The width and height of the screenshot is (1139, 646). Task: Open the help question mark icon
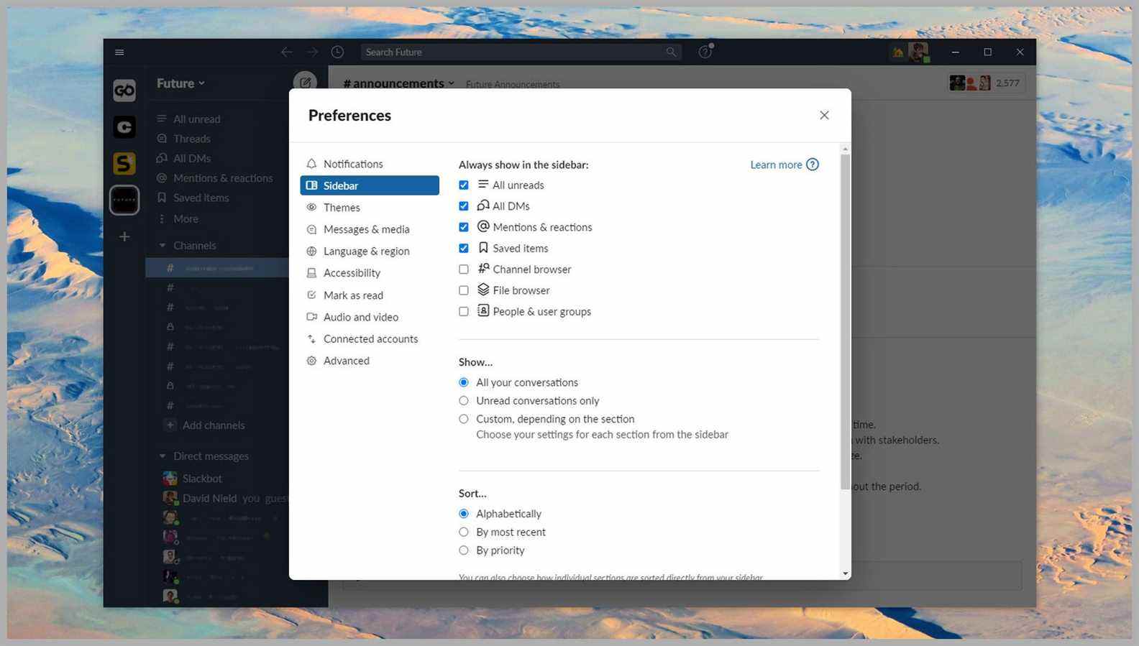pyautogui.click(x=705, y=51)
